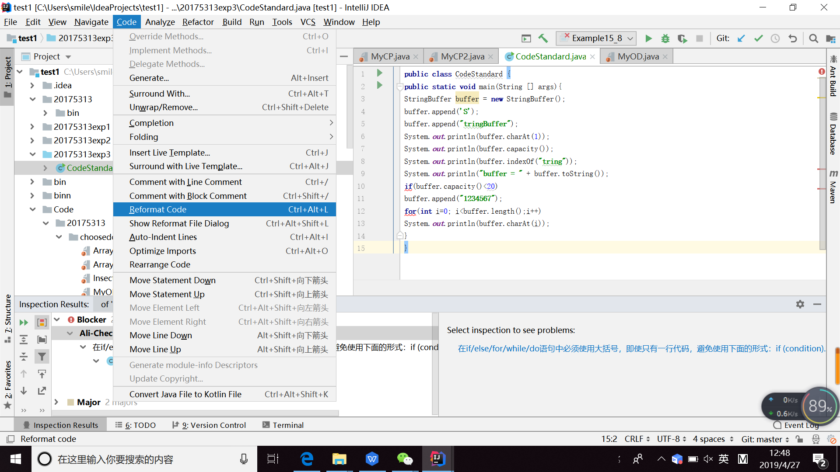Collapse the 20175313exp3 folder
This screenshot has height=472, width=840.
(x=32, y=154)
